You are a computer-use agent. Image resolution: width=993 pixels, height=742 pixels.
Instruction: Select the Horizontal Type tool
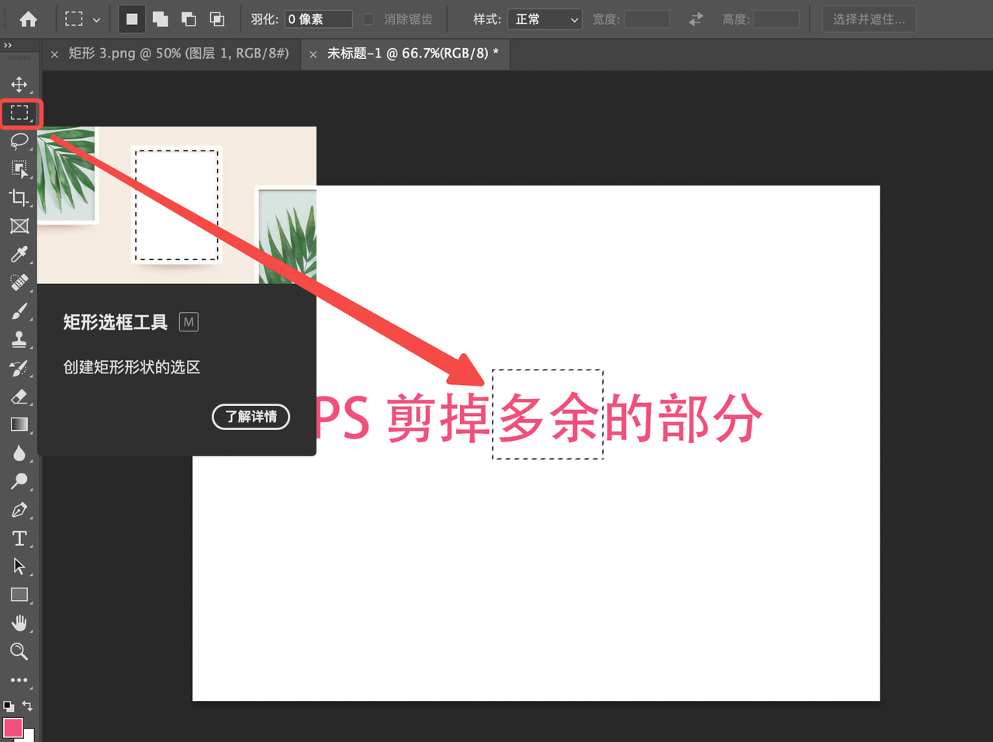coord(19,538)
